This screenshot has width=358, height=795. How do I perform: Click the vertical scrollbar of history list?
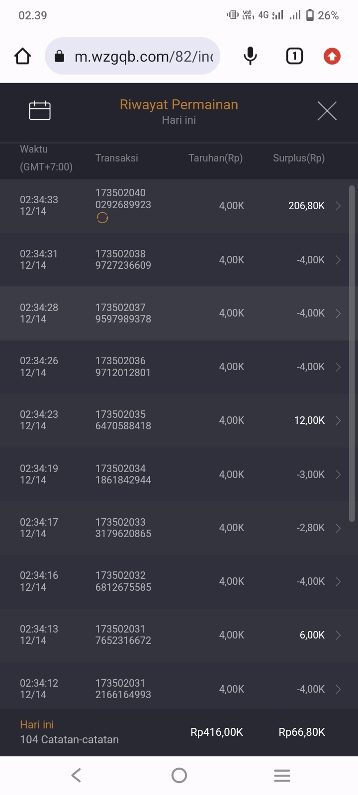(352, 353)
